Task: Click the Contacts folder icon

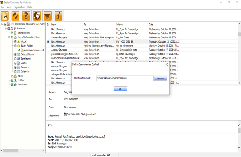Action: click(19, 67)
